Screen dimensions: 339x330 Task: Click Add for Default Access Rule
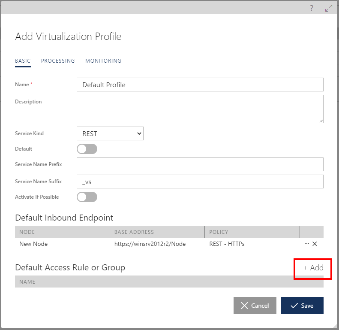[x=313, y=268]
